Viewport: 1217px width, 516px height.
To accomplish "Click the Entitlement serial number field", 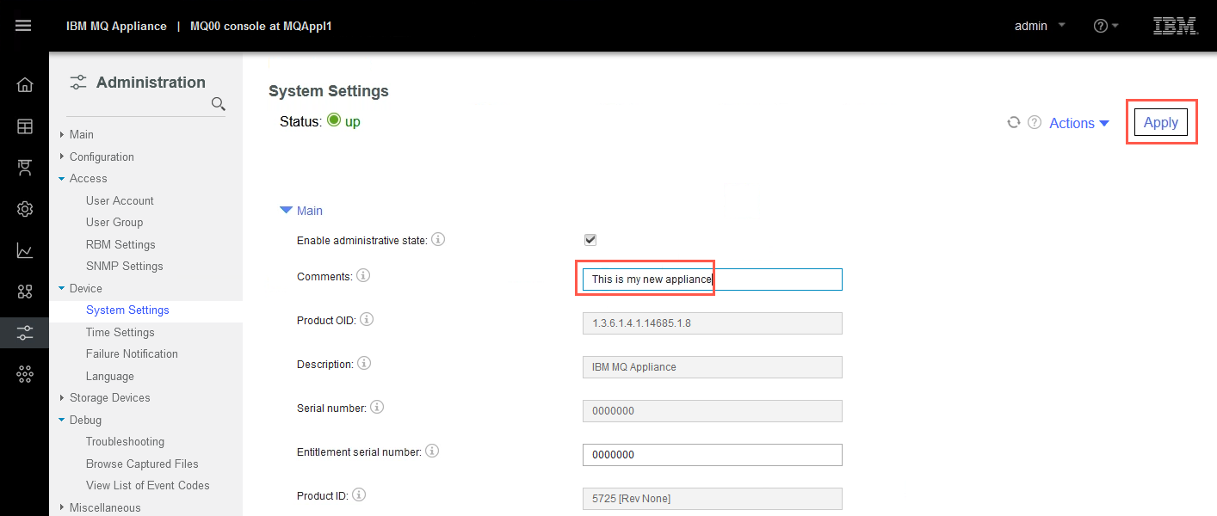I will click(713, 454).
